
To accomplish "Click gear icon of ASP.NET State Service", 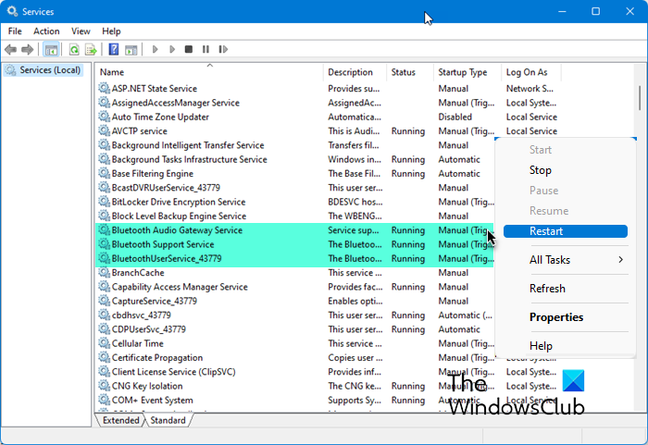I will (104, 89).
